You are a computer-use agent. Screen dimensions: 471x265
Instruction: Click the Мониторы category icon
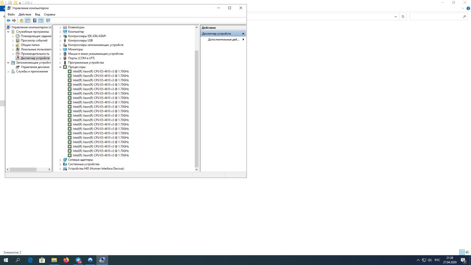pos(65,49)
